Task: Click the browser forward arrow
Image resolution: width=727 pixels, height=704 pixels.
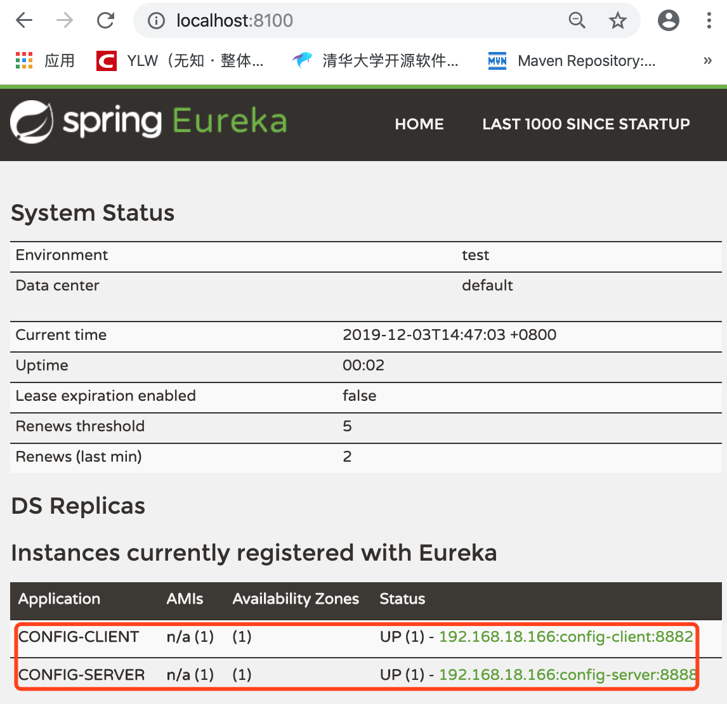Action: pos(65,20)
